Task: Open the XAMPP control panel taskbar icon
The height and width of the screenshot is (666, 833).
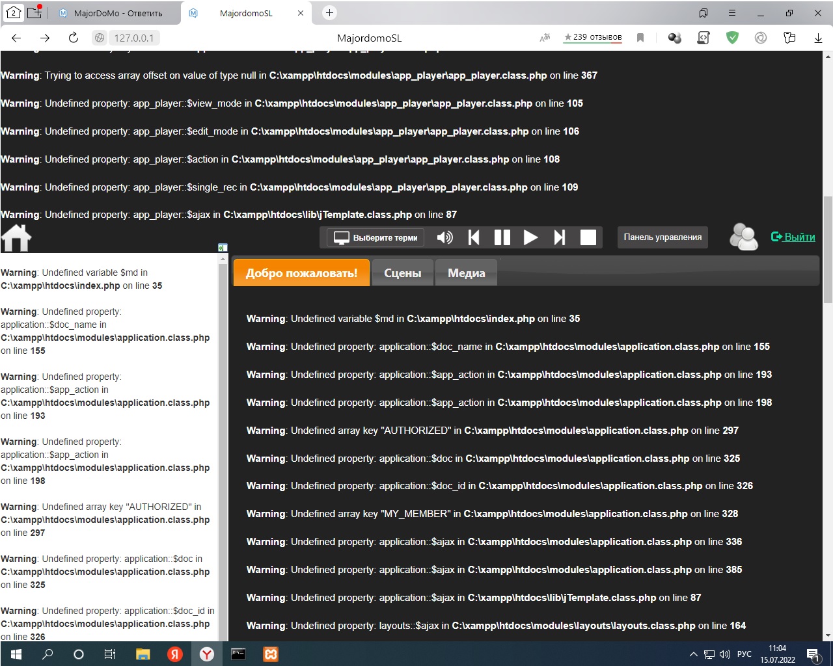Action: click(x=270, y=654)
